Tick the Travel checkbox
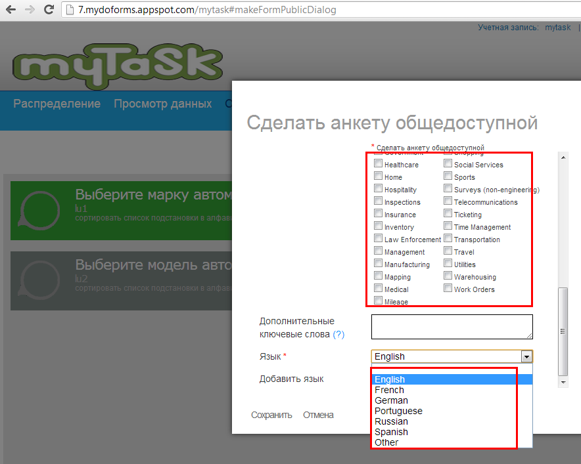The height and width of the screenshot is (464, 581). point(448,251)
